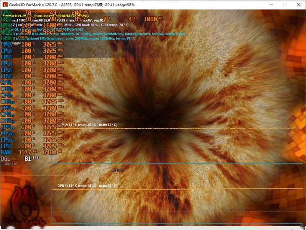Click the CPU4 label in the overlay
The height and width of the screenshot is (230, 306).
point(6,63)
